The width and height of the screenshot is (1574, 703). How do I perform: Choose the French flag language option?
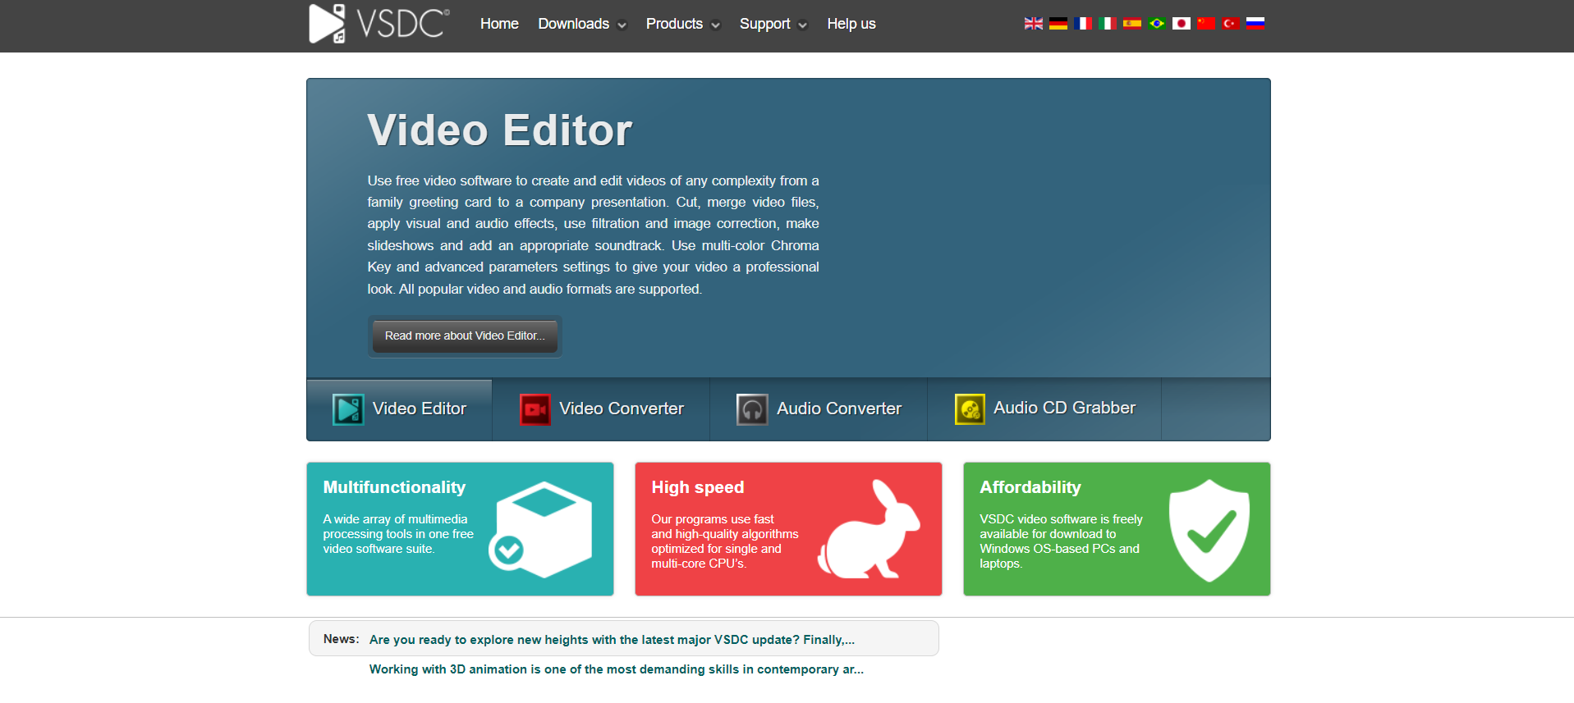point(1083,23)
